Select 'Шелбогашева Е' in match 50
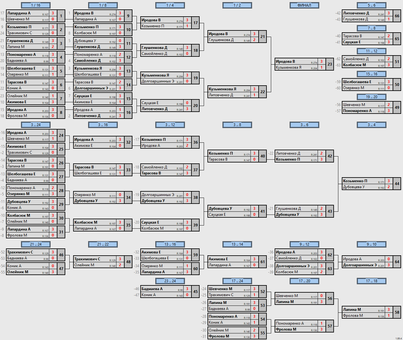This screenshot has width=403, height=340. (357, 82)
